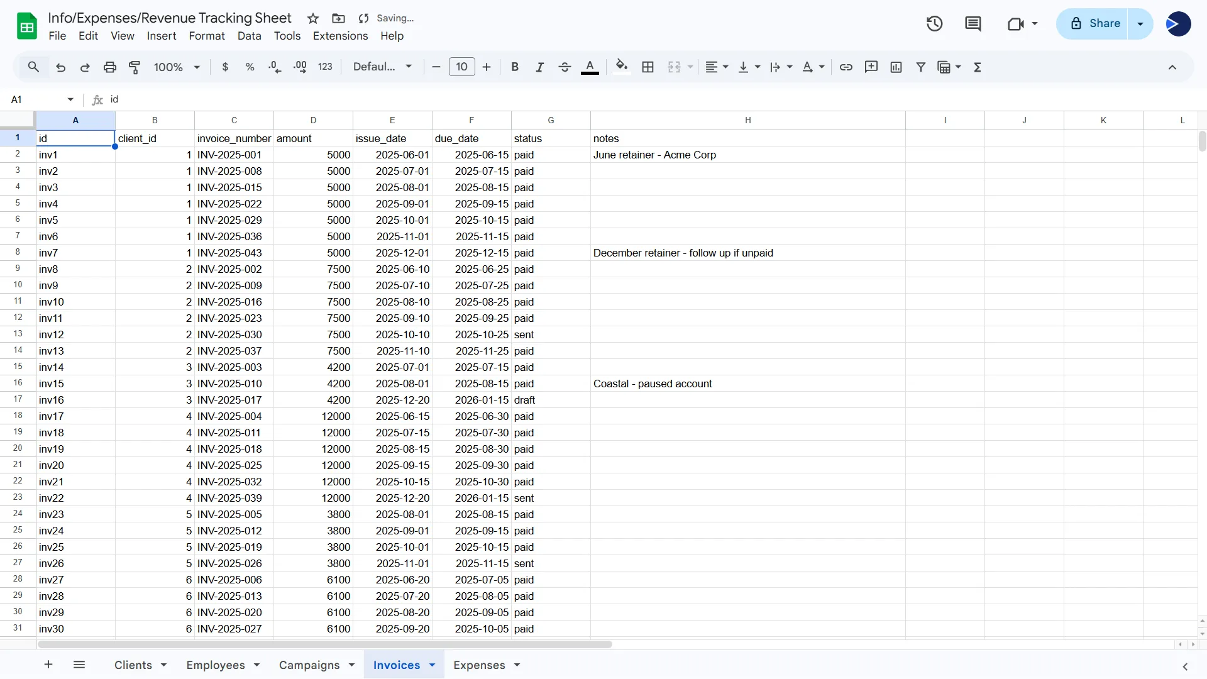Open version history
Image resolution: width=1207 pixels, height=679 pixels.
tap(934, 23)
